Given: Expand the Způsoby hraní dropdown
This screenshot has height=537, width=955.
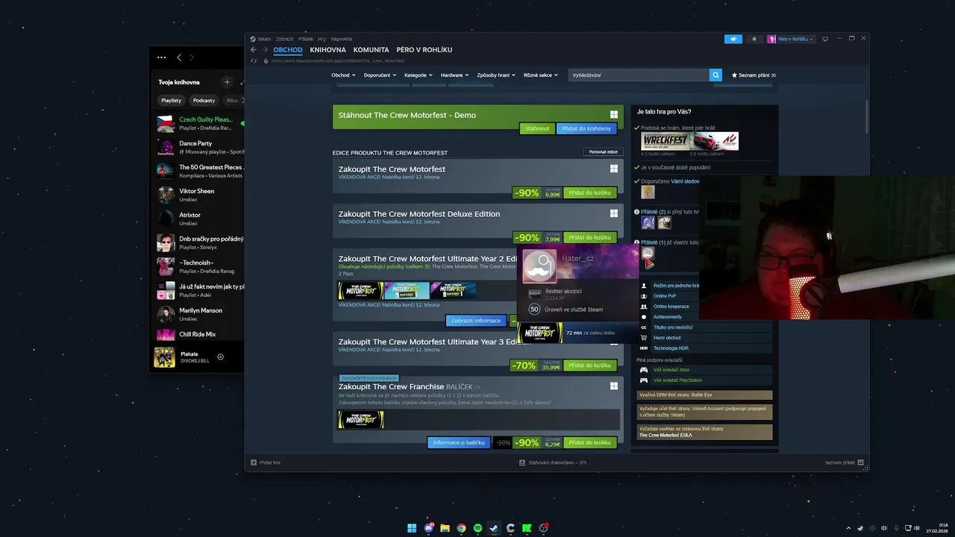Looking at the screenshot, I should tap(496, 75).
